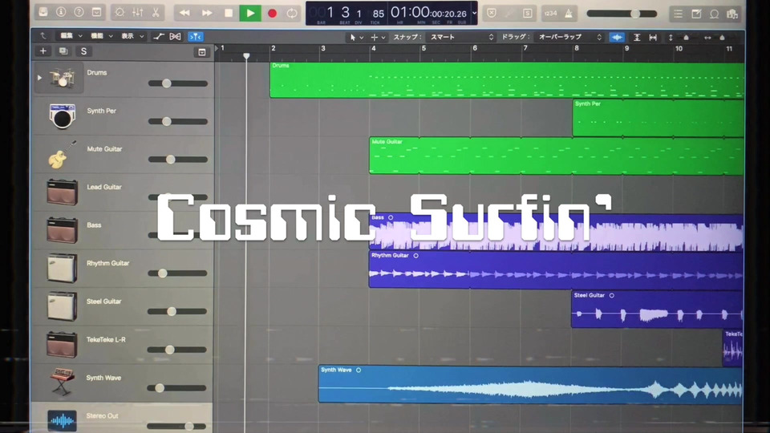Image resolution: width=770 pixels, height=433 pixels.
Task: Click the master volume slider
Action: (622, 14)
